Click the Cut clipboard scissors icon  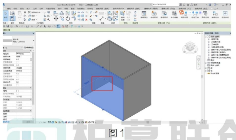tap(25, 12)
